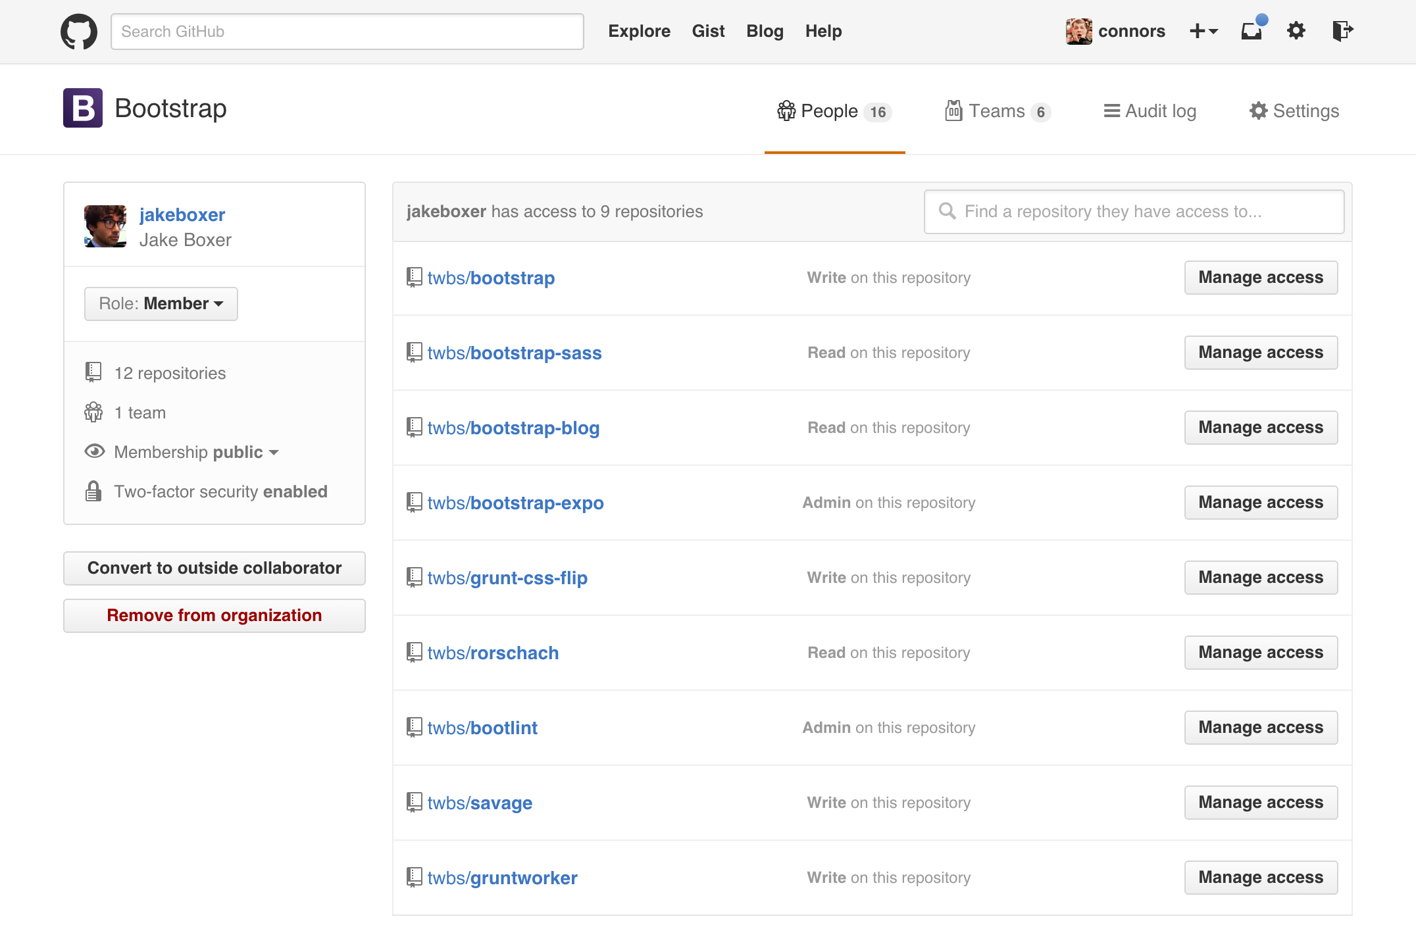Manage access for twbs/bootstrap
This screenshot has width=1416, height=925.
tap(1261, 277)
